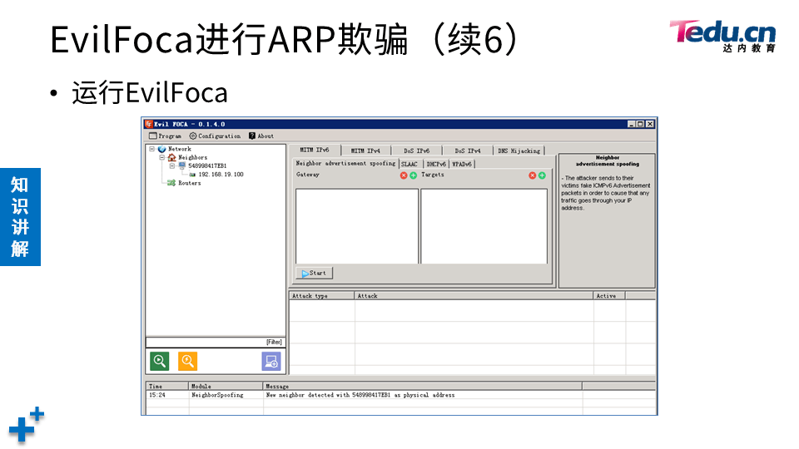
Task: Select the DHCPv6 subtab
Action: point(436,164)
